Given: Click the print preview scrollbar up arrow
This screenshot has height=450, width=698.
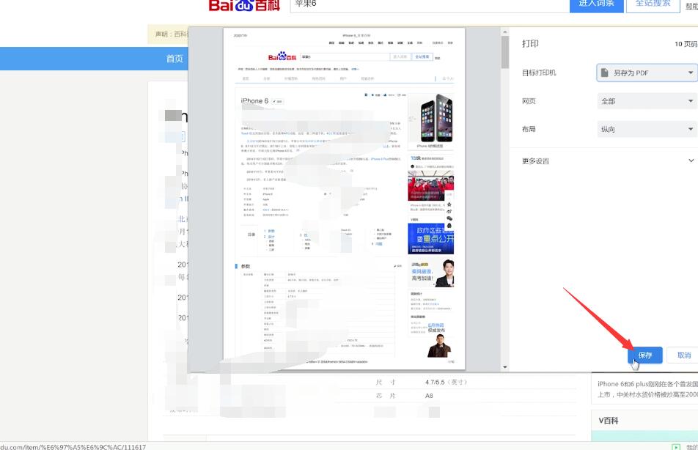Looking at the screenshot, I should [x=504, y=32].
